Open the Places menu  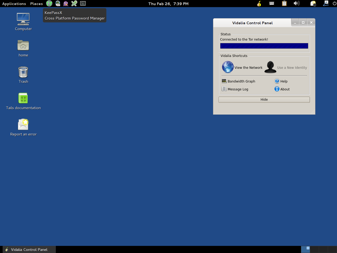36,4
